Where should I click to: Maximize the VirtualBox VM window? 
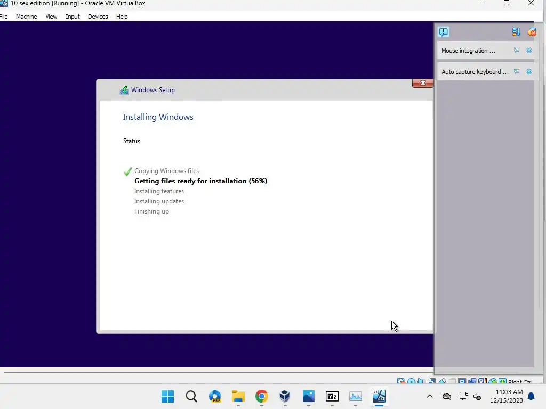click(x=507, y=3)
